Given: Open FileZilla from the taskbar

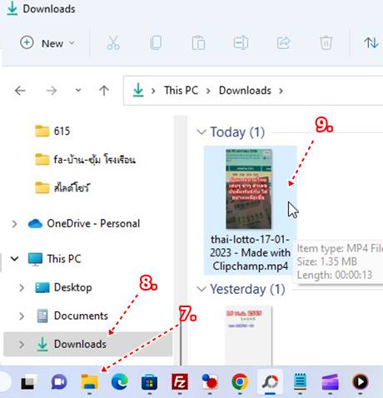Looking at the screenshot, I should click(180, 381).
